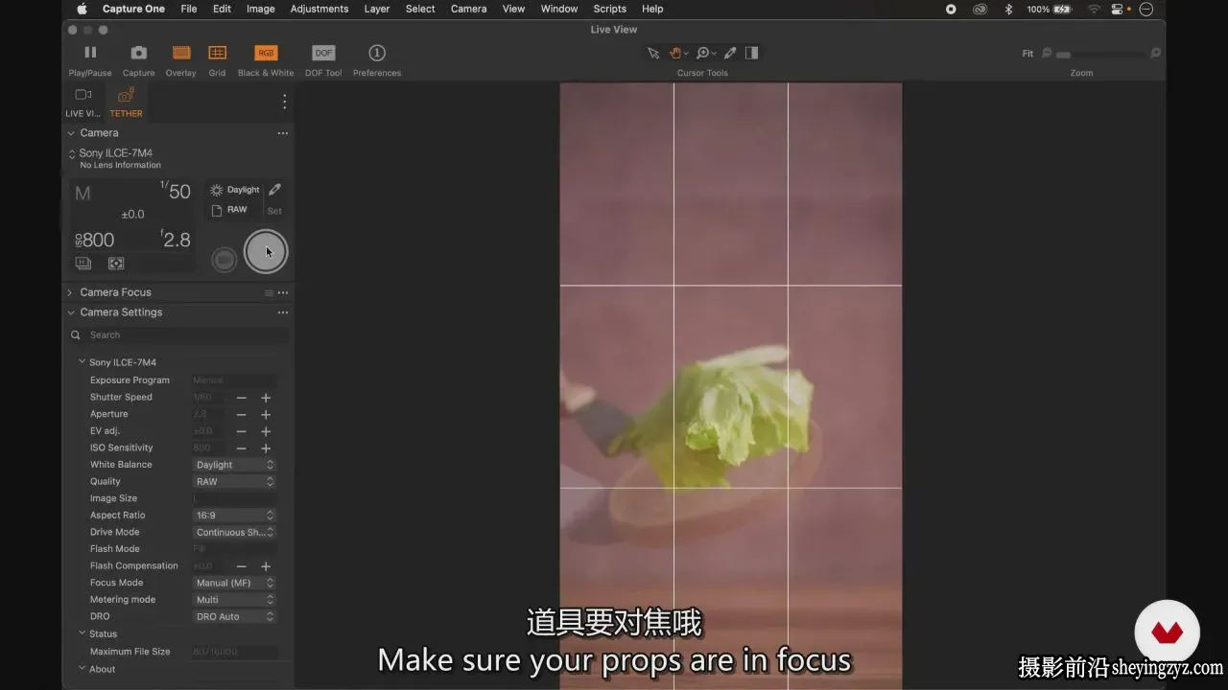This screenshot has height=690, width=1228.
Task: Click the Fit zoom button
Action: pos(1027,54)
